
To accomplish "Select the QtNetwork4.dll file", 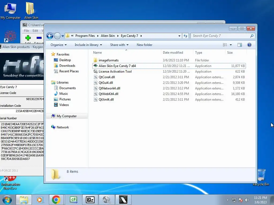I will pyautogui.click(x=169, y=88).
